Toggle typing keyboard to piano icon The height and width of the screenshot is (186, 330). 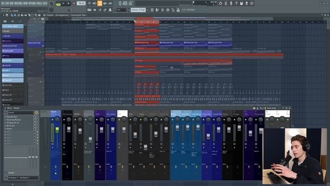click(x=89, y=10)
